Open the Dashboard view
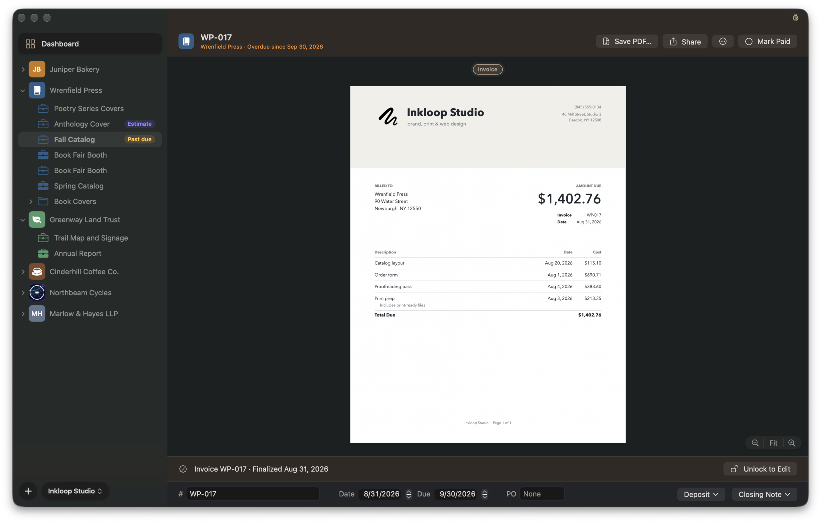The image size is (821, 523). (90, 44)
